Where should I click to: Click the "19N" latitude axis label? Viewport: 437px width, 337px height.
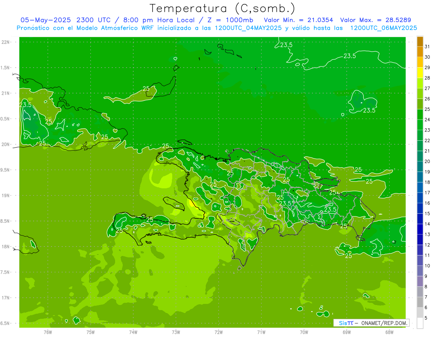pyautogui.click(x=6, y=196)
